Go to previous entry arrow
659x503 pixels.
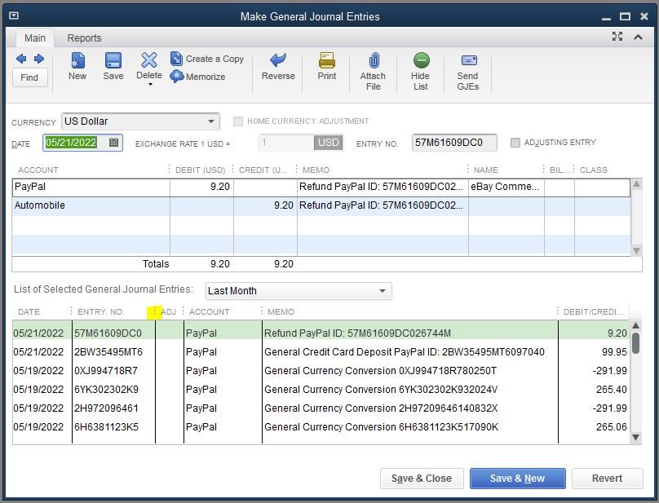pos(21,59)
